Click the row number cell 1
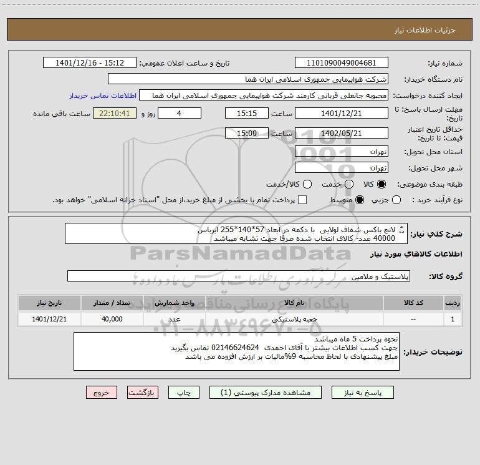Image resolution: width=480 pixels, height=465 pixels. (x=453, y=319)
